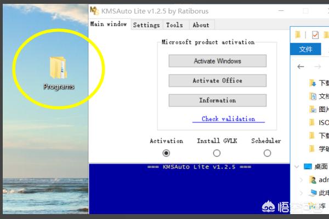Expand the 此电脑 node chevron
The height and width of the screenshot is (219, 329).
coord(301,193)
